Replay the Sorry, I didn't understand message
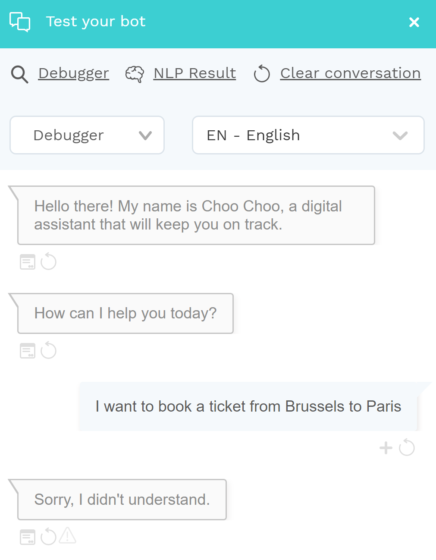The width and height of the screenshot is (436, 560). point(48,537)
